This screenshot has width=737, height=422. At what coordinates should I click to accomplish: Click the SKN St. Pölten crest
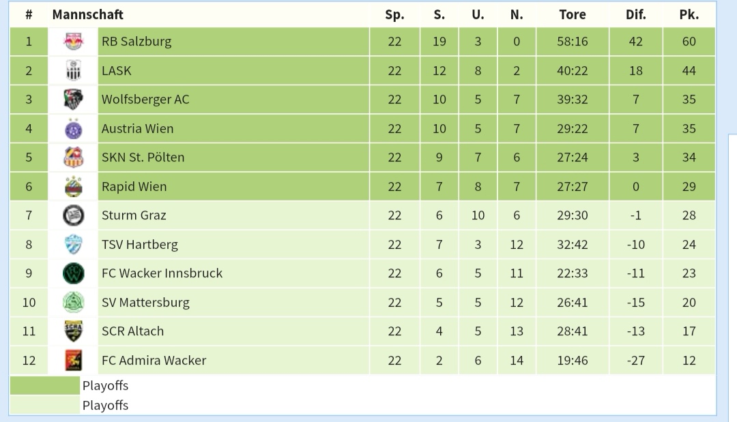[73, 157]
